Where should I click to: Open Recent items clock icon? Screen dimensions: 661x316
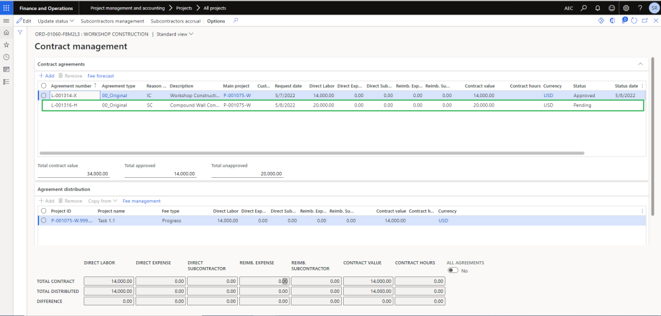click(x=6, y=57)
